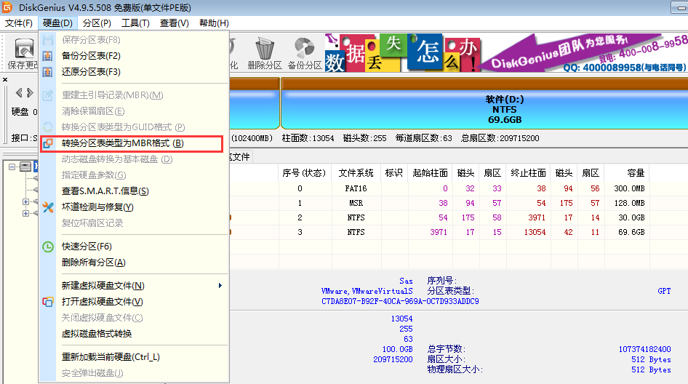Expand the 新建虚拟硬盘文件 submenu arrow

coord(220,286)
